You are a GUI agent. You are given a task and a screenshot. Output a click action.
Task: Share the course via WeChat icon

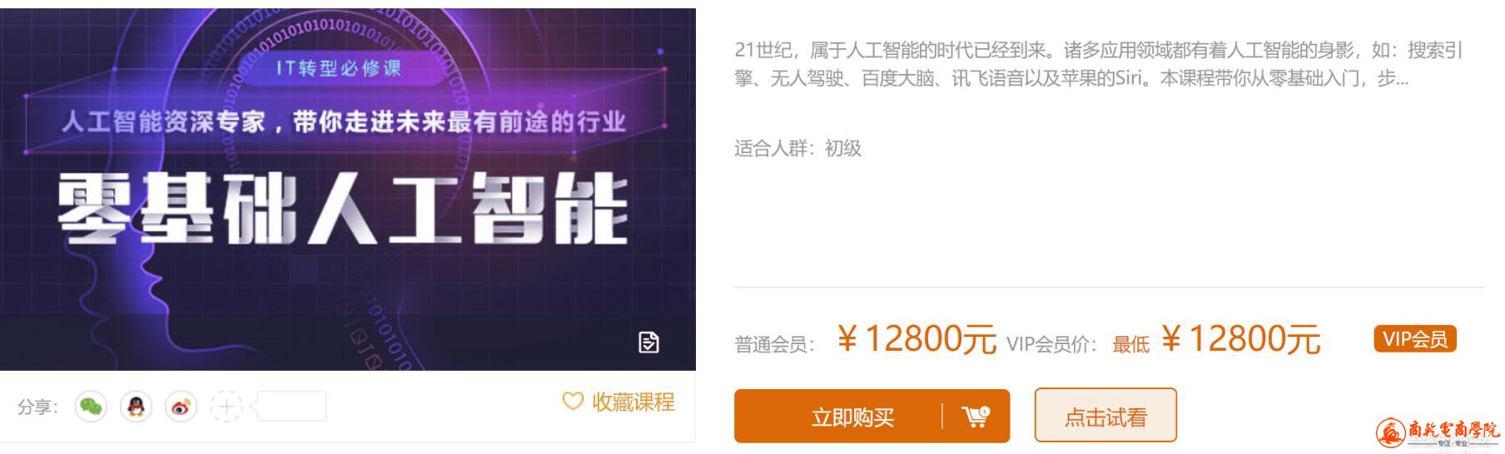[x=91, y=407]
